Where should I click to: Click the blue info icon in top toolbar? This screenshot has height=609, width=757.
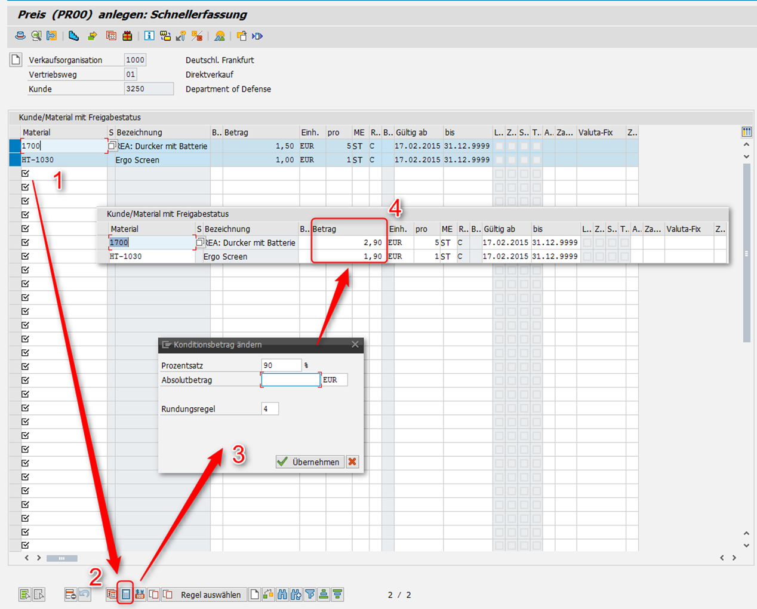click(149, 36)
